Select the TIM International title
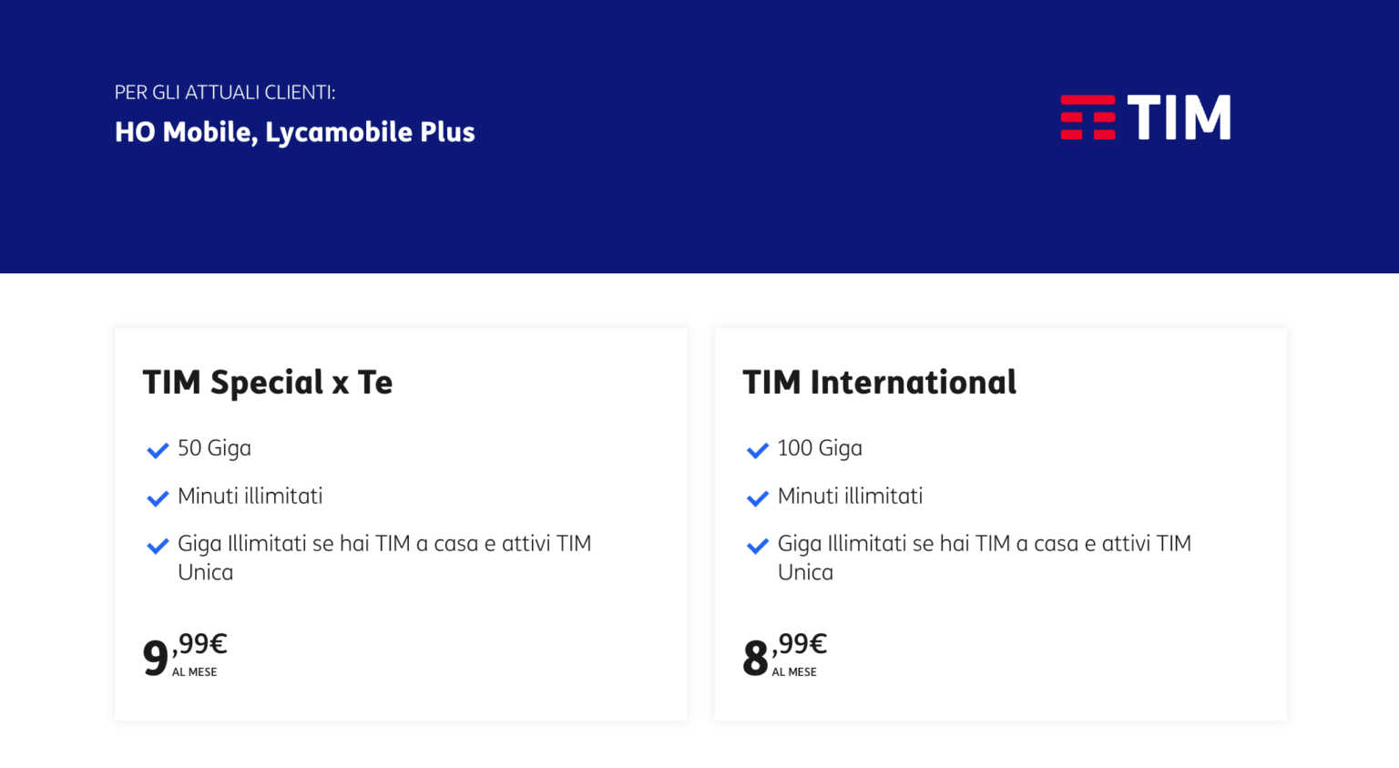The image size is (1399, 768). pyautogui.click(x=879, y=383)
